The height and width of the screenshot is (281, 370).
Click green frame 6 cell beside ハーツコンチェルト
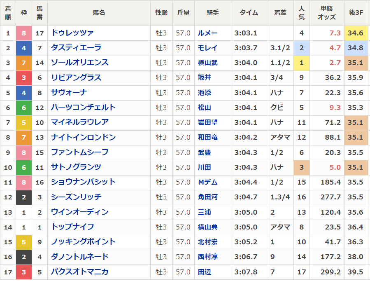click(x=24, y=108)
